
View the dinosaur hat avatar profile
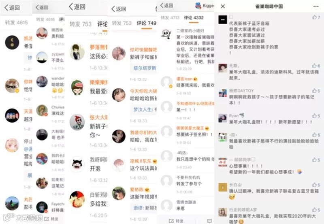pyautogui.click(x=77, y=87)
